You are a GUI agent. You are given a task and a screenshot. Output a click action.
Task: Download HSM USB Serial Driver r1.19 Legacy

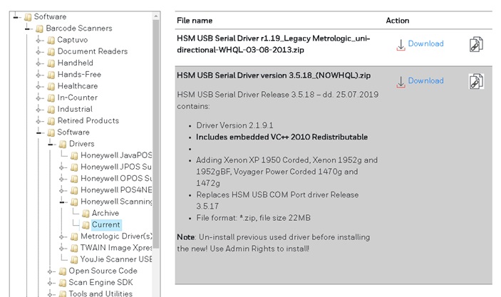point(425,44)
